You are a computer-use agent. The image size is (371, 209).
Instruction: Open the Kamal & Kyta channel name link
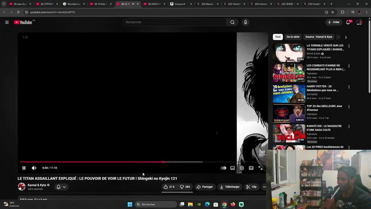click(x=37, y=185)
